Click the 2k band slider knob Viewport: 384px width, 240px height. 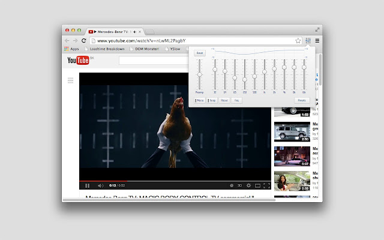pos(274,69)
